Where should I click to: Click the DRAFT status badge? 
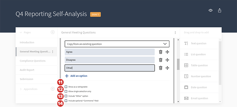click(95, 14)
